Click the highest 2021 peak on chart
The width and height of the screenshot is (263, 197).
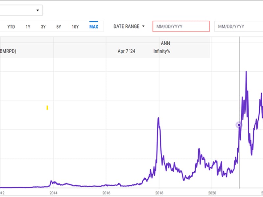(246, 72)
